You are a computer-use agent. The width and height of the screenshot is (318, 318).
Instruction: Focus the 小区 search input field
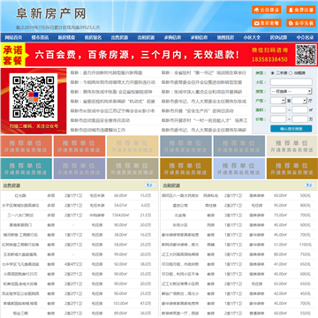click(291, 82)
